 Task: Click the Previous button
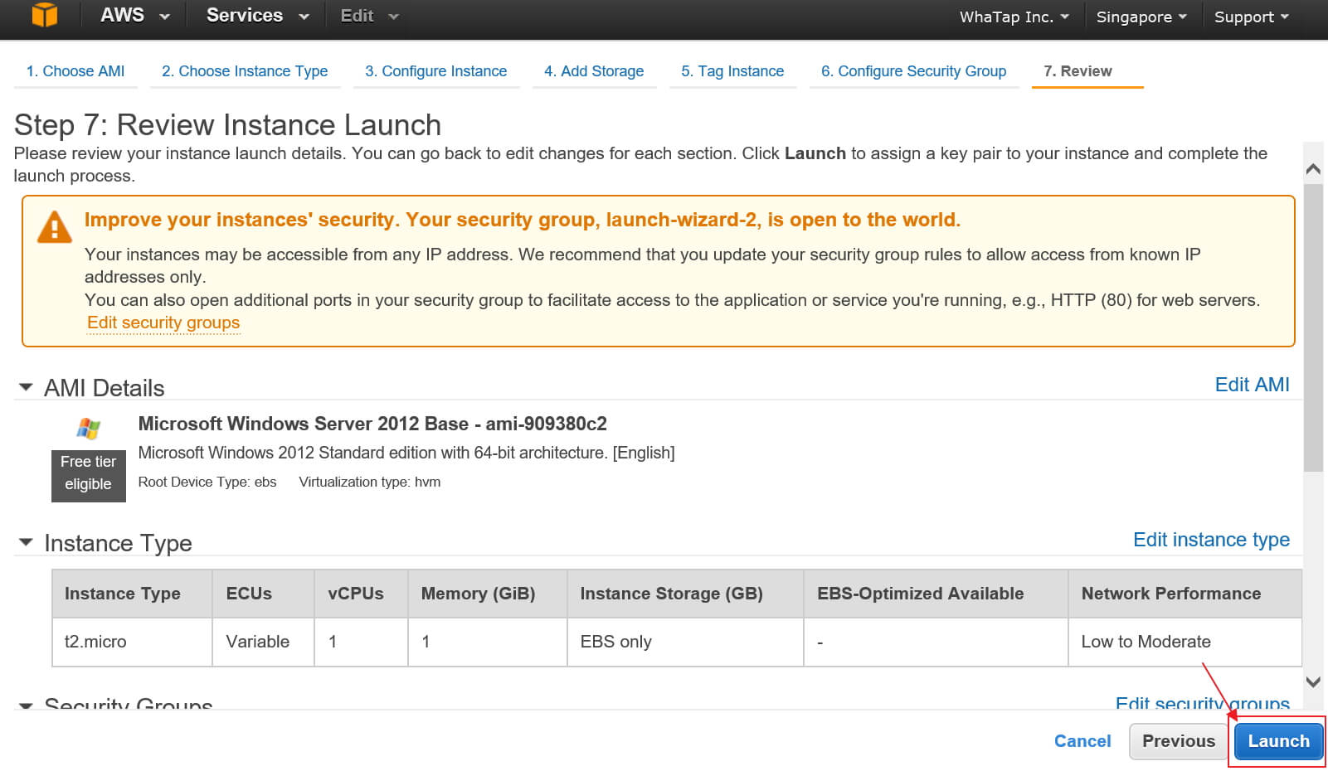[1178, 741]
